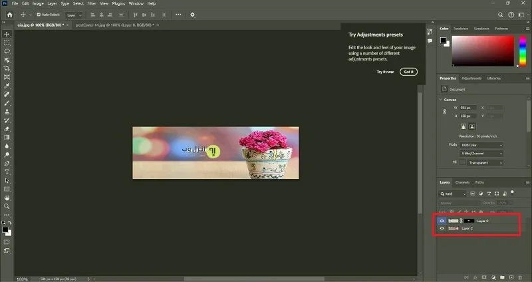Click the foreground color swatch in Color panel
The height and width of the screenshot is (282, 532).
point(443,41)
